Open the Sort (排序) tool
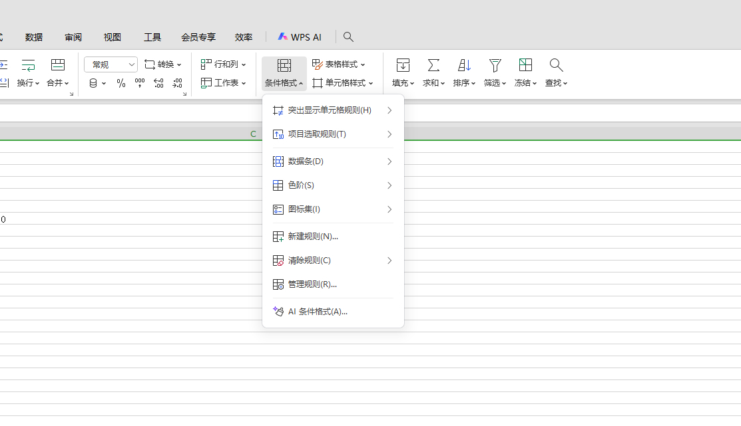The width and height of the screenshot is (741, 426). click(x=464, y=72)
